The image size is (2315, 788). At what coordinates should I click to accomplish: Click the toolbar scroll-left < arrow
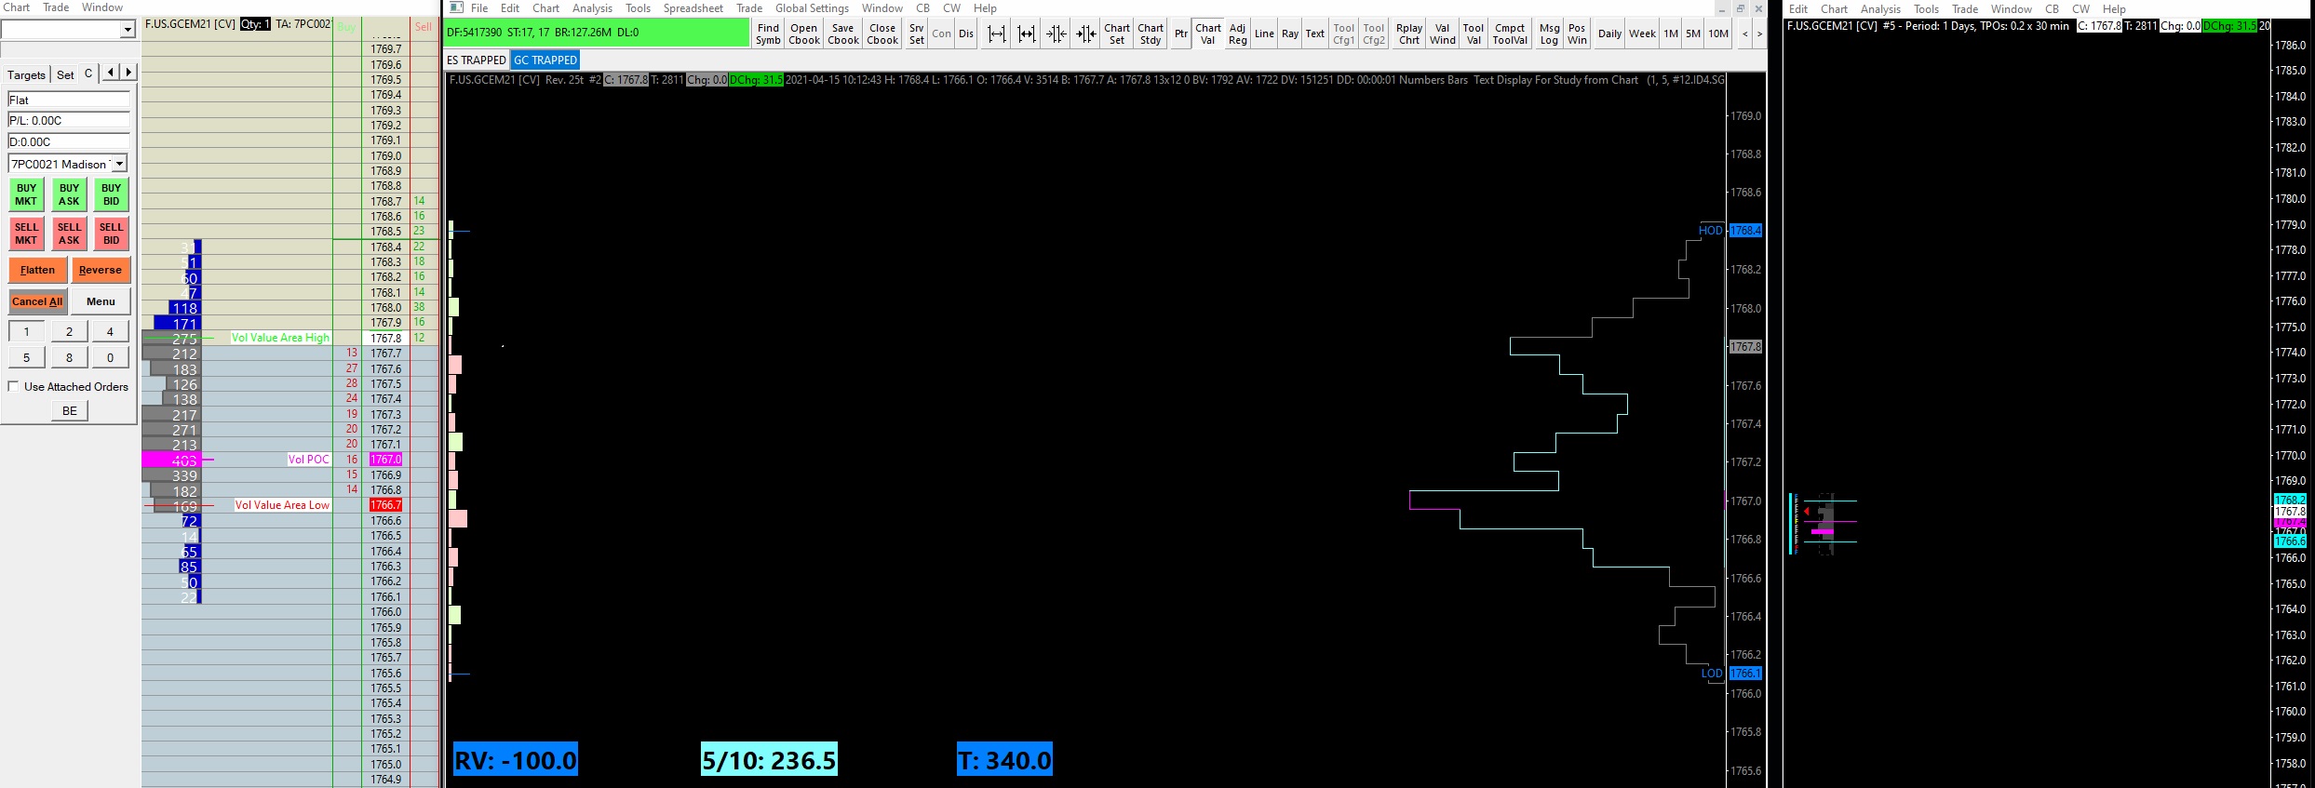(1744, 34)
